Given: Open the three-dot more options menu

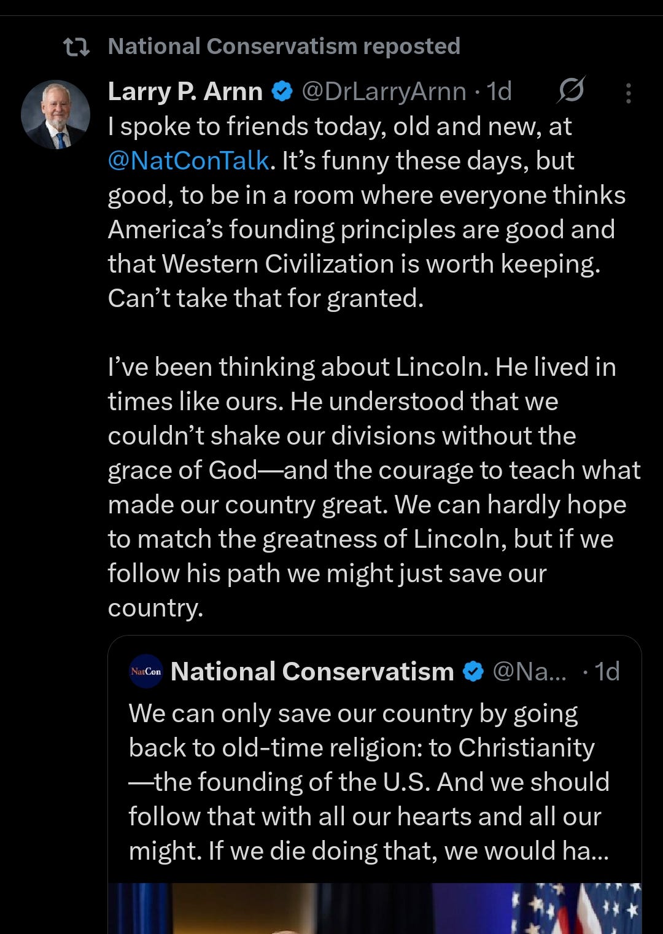Looking at the screenshot, I should (628, 93).
